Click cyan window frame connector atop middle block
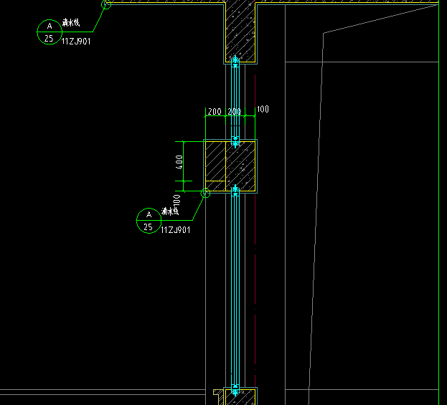 pos(235,137)
